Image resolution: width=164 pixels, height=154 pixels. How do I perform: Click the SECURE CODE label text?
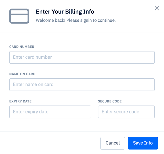coord(110,101)
